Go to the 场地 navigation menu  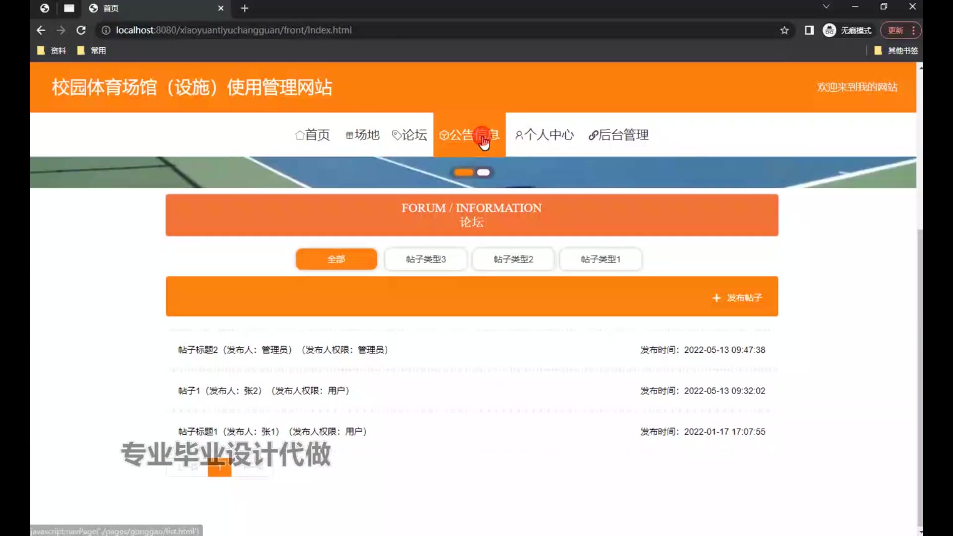[x=362, y=135]
